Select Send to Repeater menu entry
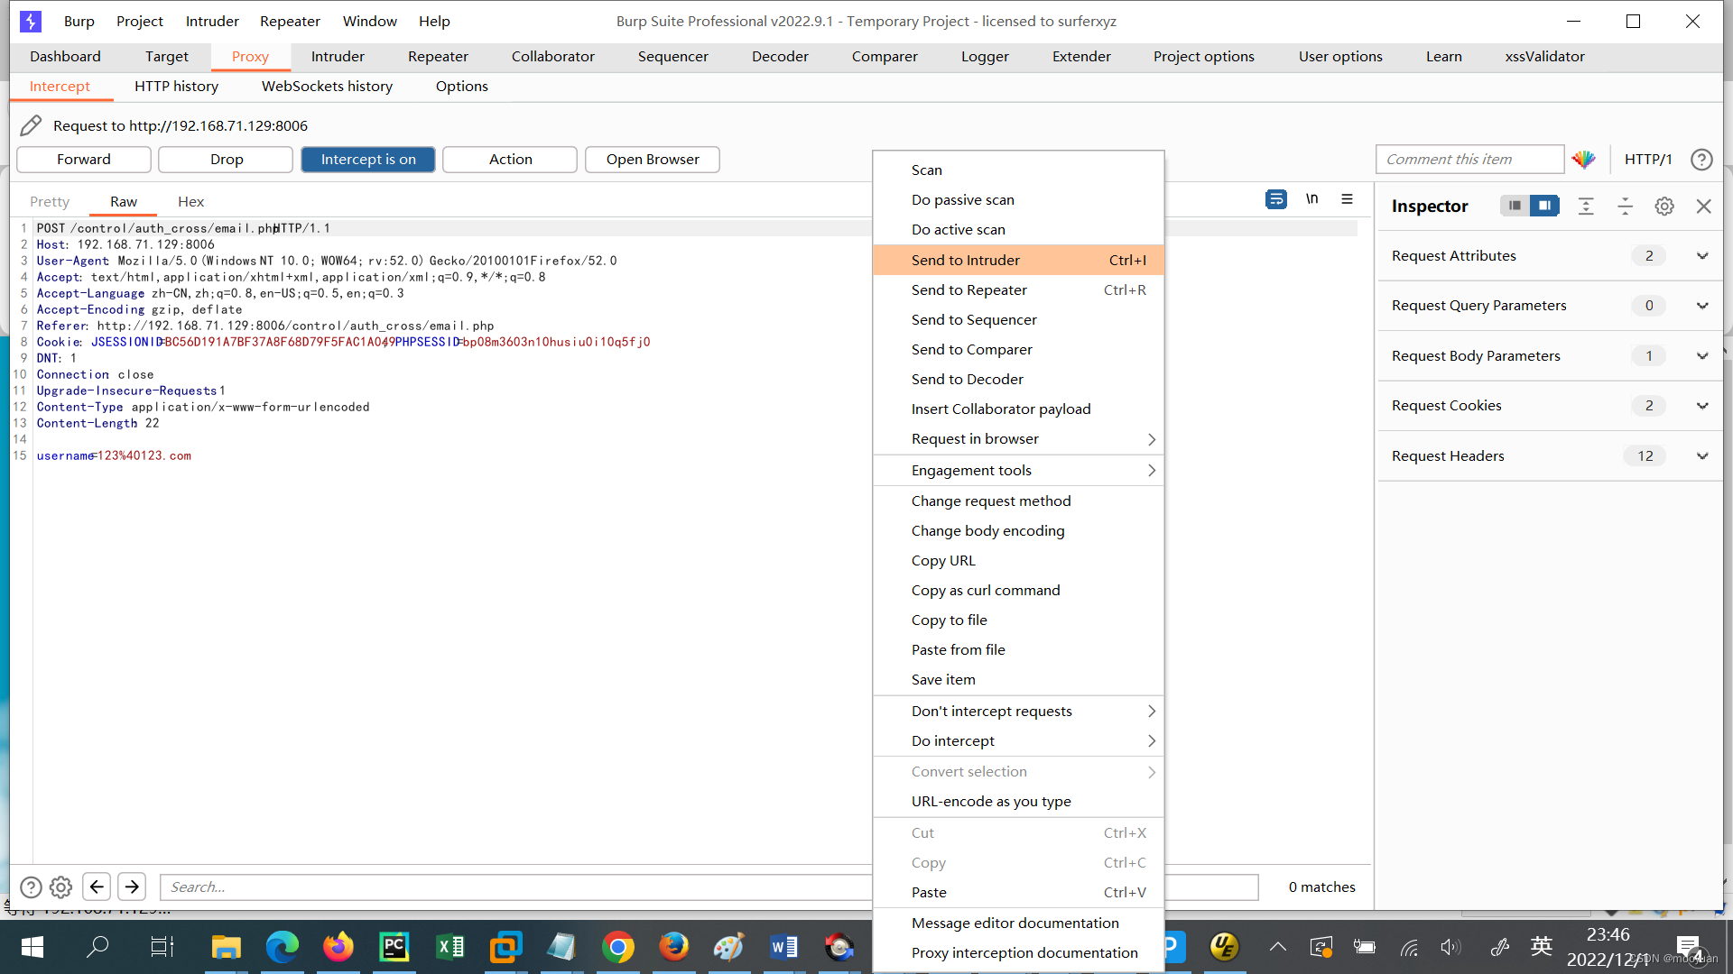Screen dimensions: 1733x974 pos(969,289)
